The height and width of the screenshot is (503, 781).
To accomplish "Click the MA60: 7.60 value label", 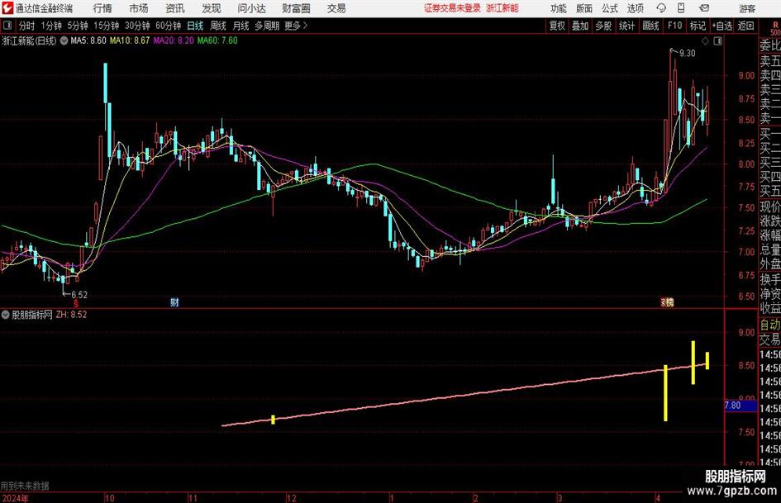I will click(x=217, y=40).
